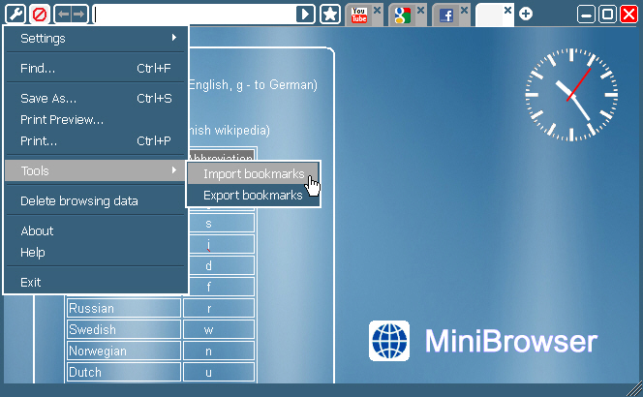Click the window resize grip corner
The width and height of the screenshot is (643, 397).
coord(635,389)
